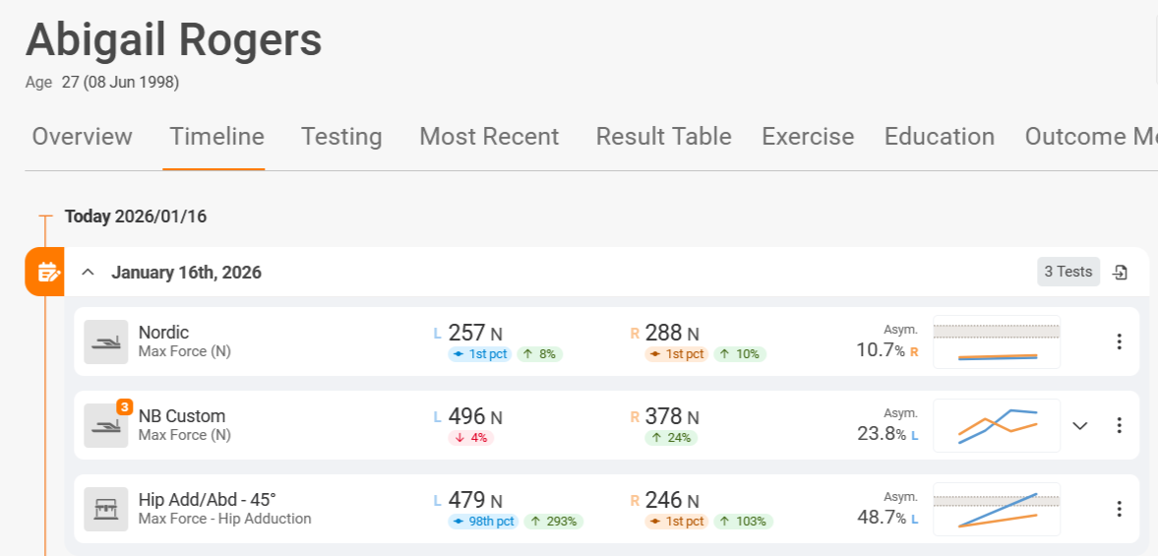
Task: Click the Hip Add/Abd 98th pct badge
Action: [483, 522]
